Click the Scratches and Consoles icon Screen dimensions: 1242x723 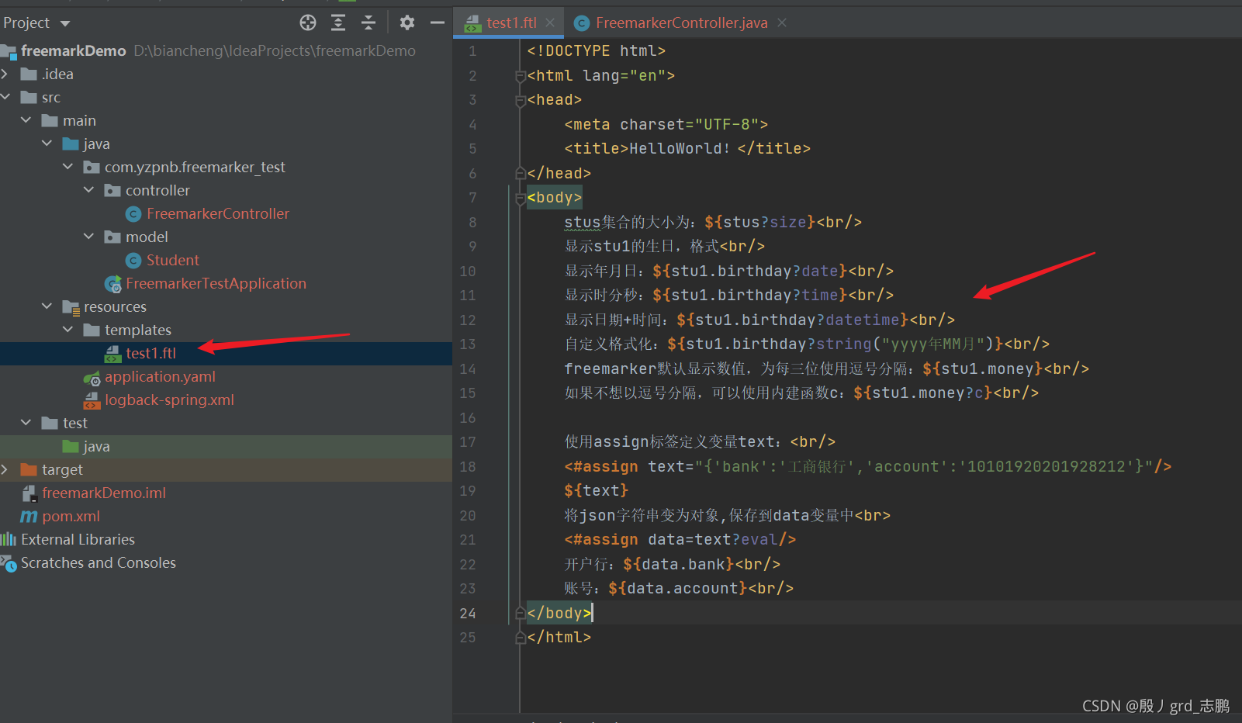(x=9, y=563)
